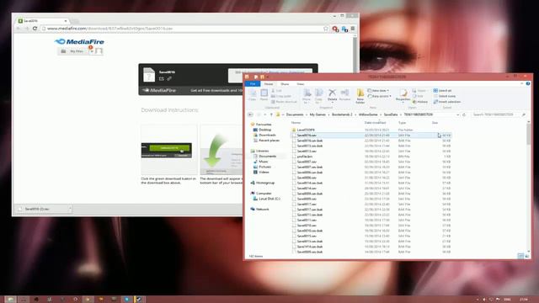Click the Chrome bookmark star icon

326,29
